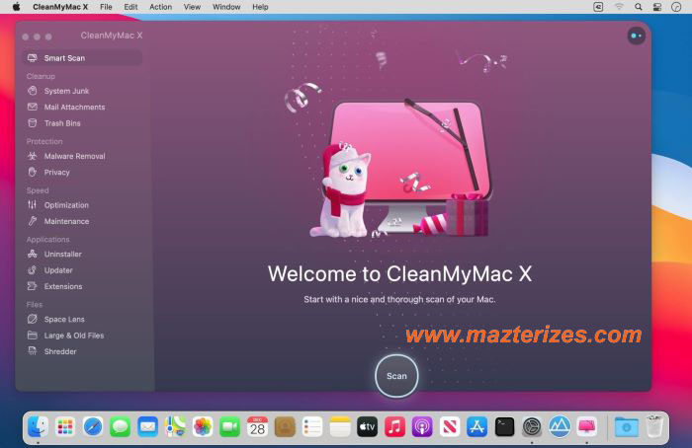Open Finder from the Dock
Viewport: 692px width, 448px height.
(x=38, y=427)
